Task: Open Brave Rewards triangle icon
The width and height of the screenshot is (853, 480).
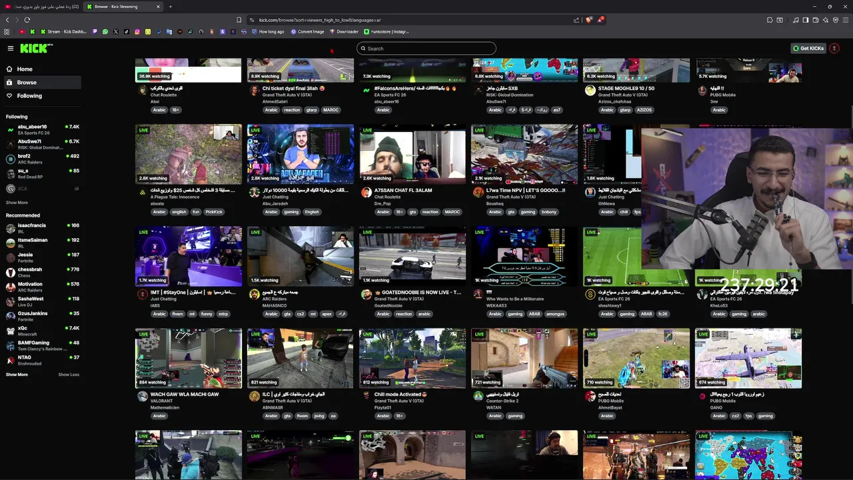Action: (x=600, y=20)
